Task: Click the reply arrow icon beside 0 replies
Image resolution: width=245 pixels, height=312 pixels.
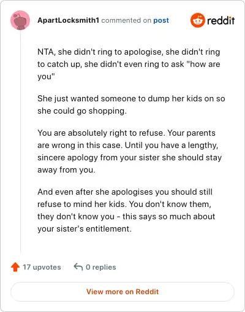Action: point(78,267)
